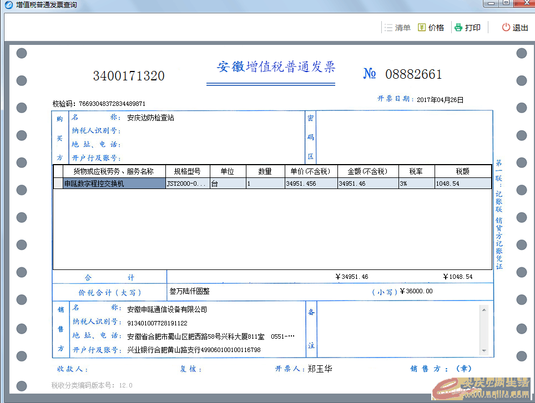Click the red power exit icon
This screenshot has height=403, width=535.
point(506,28)
